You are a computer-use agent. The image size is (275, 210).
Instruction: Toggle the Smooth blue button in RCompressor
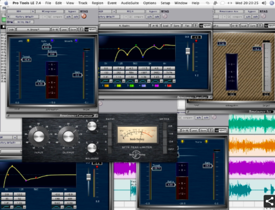click(x=76, y=41)
